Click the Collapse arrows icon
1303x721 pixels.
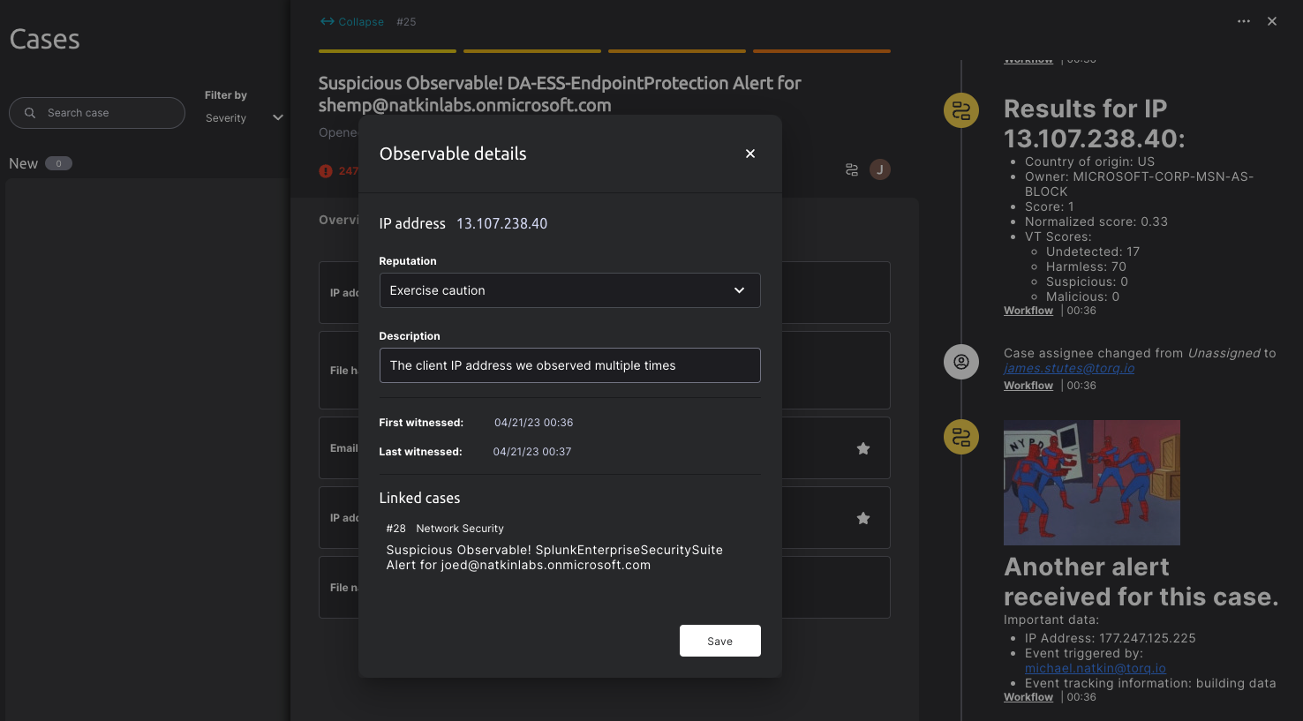coord(328,21)
